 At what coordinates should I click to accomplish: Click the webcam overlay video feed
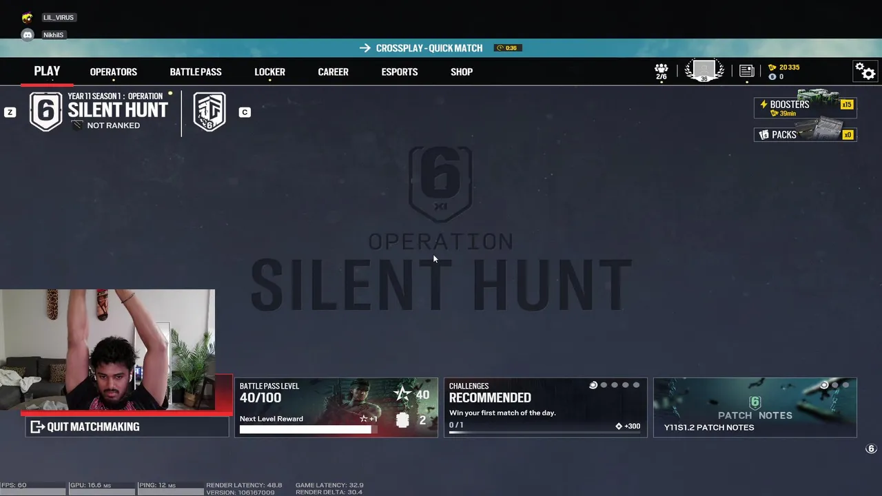coord(107,350)
